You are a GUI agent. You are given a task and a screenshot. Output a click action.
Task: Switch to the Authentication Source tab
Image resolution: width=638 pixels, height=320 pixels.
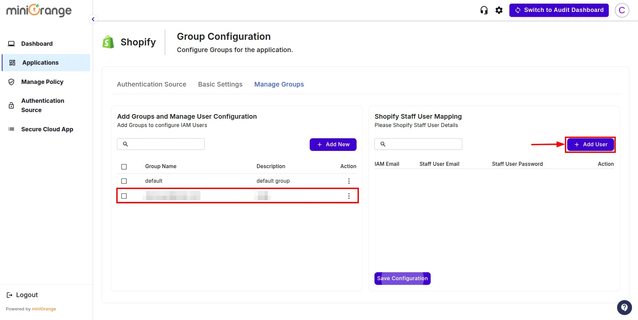pos(151,85)
